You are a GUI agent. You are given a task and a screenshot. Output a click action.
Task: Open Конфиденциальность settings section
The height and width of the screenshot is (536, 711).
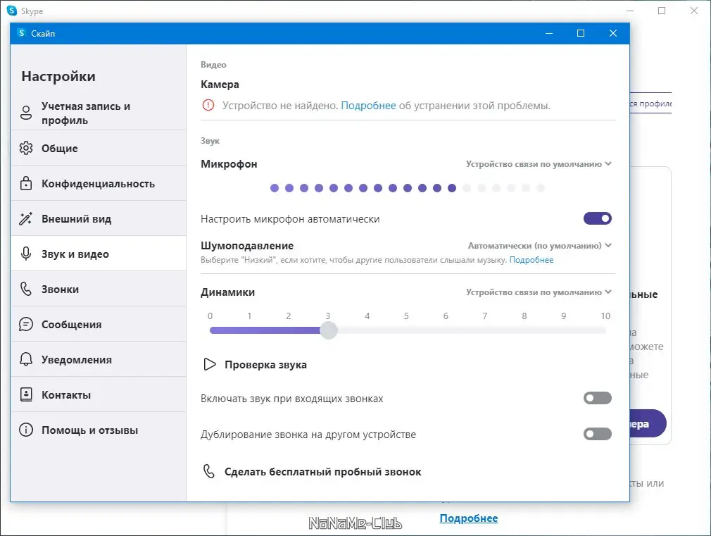pos(99,183)
